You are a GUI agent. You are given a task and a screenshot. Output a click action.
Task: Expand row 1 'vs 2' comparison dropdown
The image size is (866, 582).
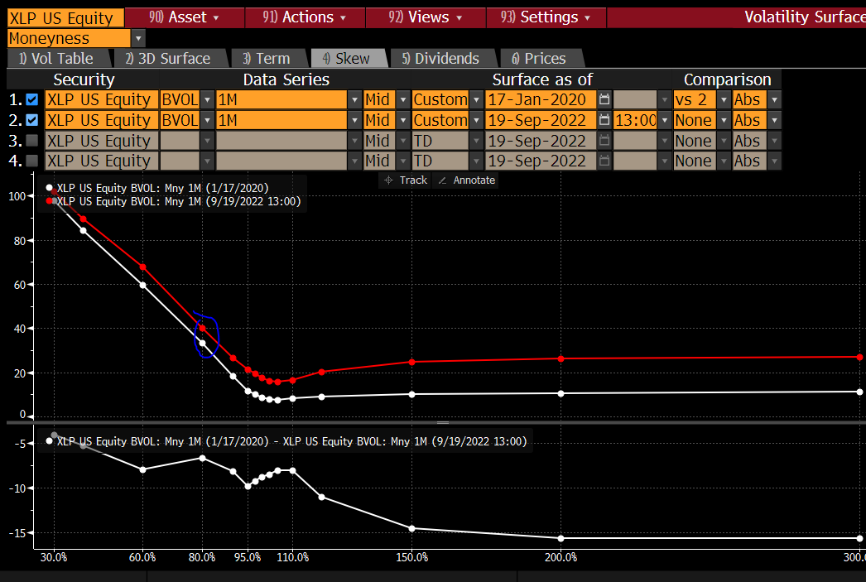coord(724,100)
